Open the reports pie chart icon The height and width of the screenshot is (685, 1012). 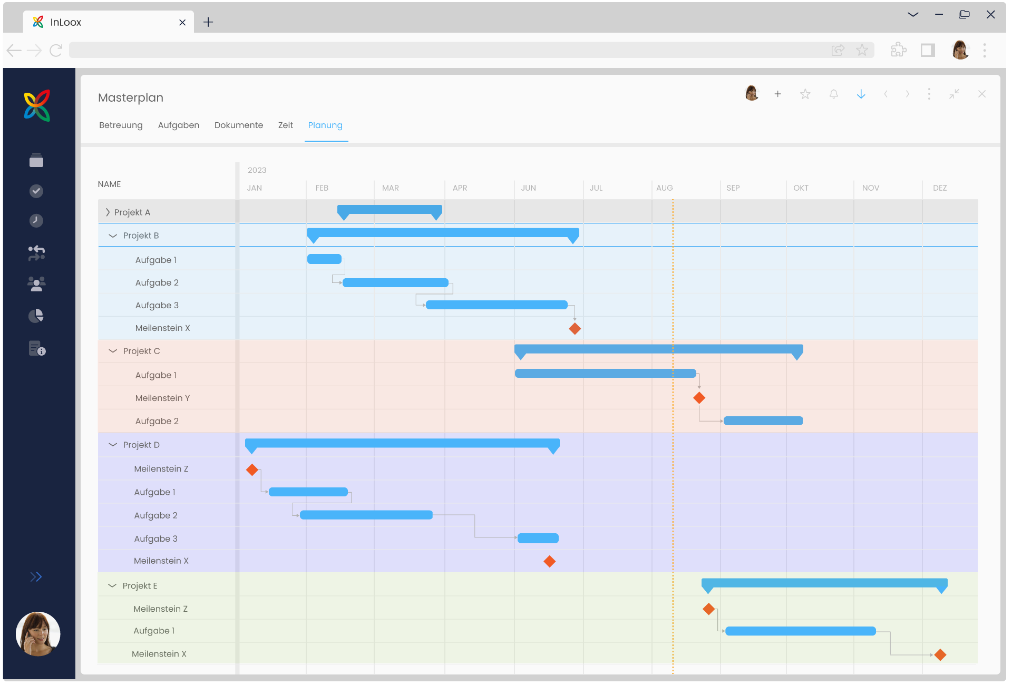36,316
